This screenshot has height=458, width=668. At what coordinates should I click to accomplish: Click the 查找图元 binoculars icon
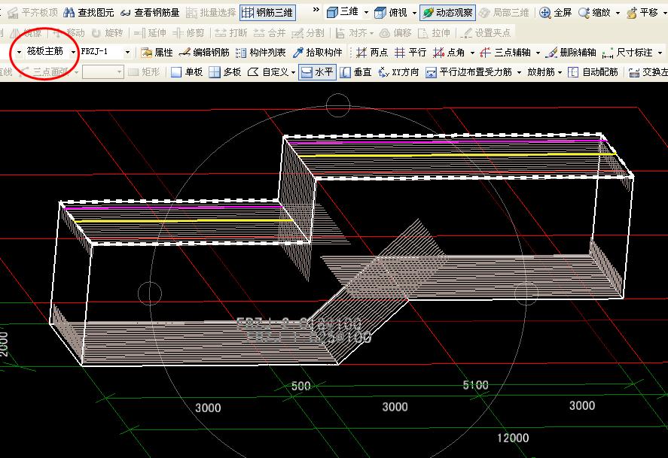(69, 13)
